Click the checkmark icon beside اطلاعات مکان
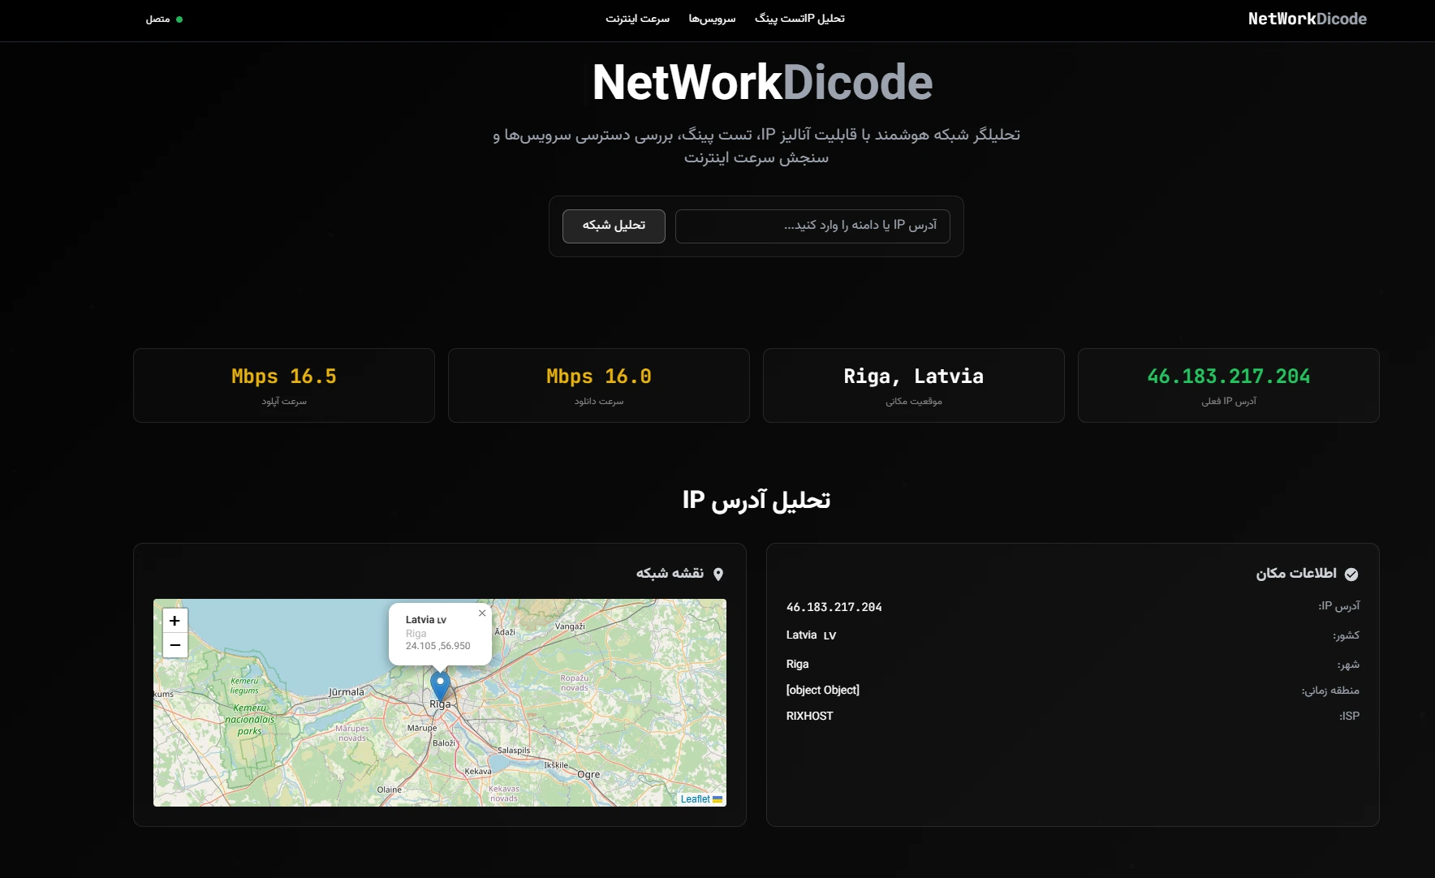1435x878 pixels. (1352, 574)
